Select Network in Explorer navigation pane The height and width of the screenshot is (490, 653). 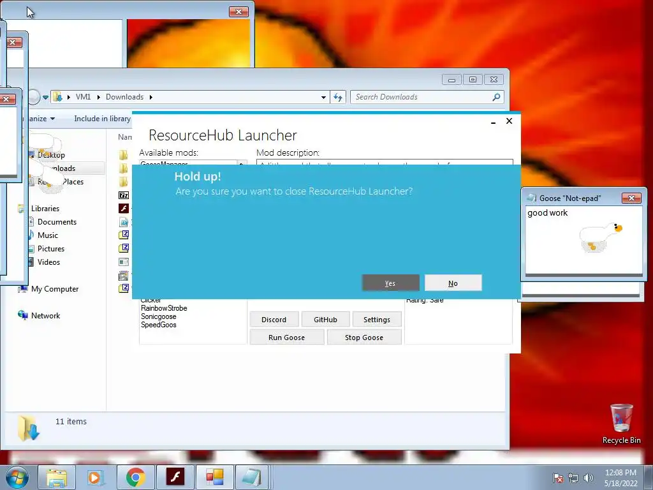45,315
